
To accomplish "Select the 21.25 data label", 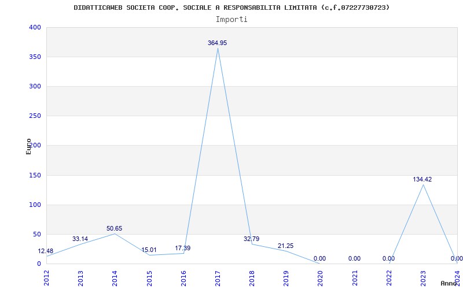I will pyautogui.click(x=285, y=246).
